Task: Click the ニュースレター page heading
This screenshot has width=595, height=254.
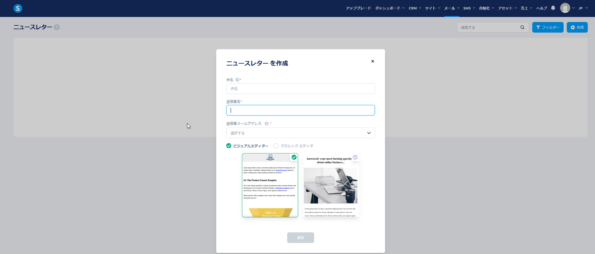Action: (33, 27)
